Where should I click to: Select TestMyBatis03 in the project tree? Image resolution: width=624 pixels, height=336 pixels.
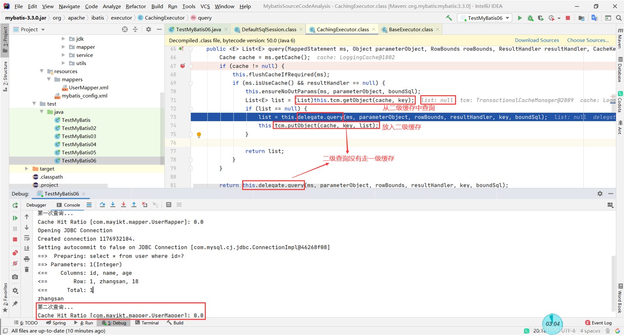pyautogui.click(x=79, y=136)
